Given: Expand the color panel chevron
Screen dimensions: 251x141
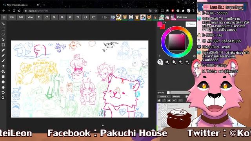Looking at the screenshot, I should click(160, 56).
